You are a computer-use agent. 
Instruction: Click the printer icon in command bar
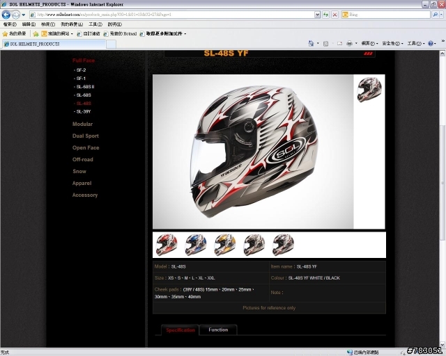(349, 43)
